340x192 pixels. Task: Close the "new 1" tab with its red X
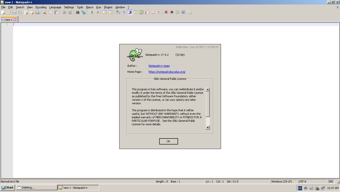(15, 20)
